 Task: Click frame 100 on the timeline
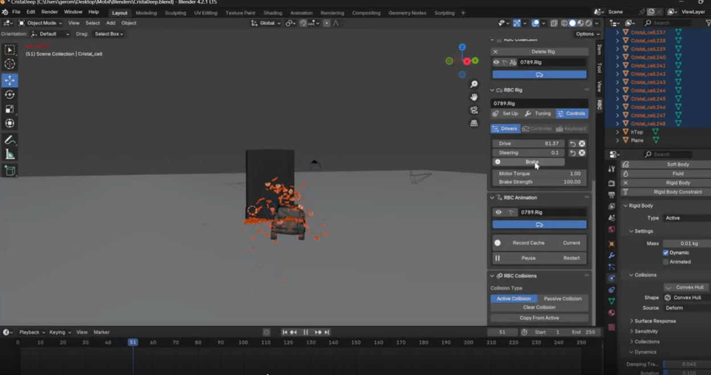coord(243,343)
